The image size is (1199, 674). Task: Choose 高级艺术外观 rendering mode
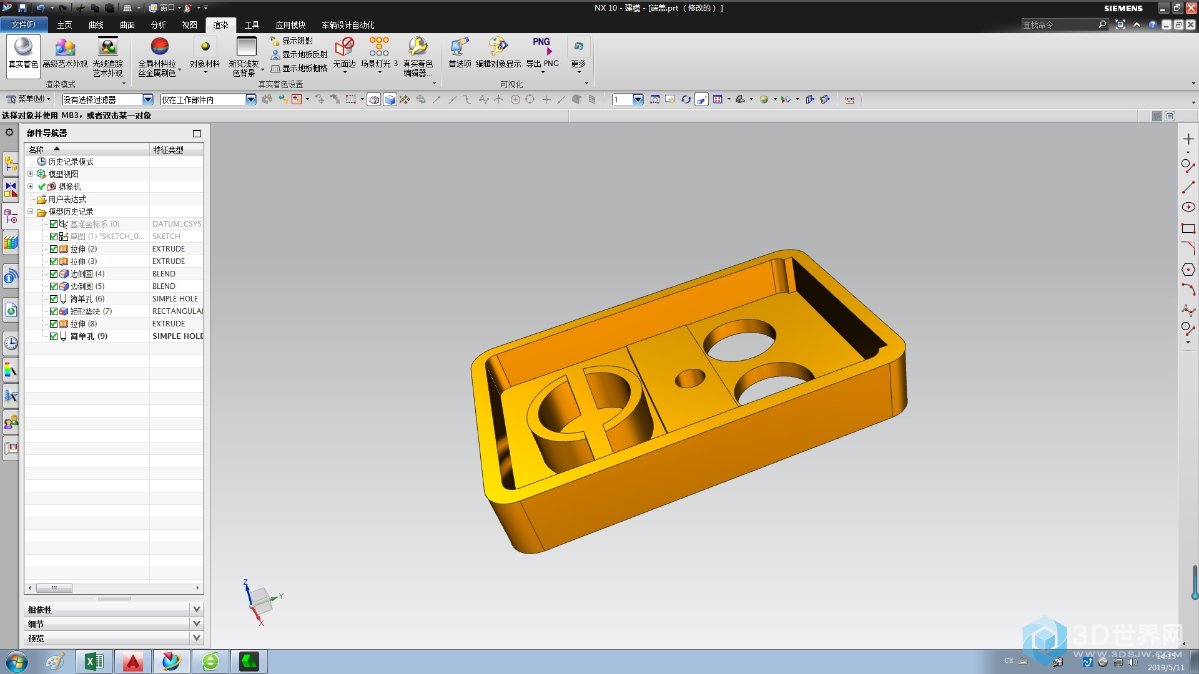coord(65,54)
